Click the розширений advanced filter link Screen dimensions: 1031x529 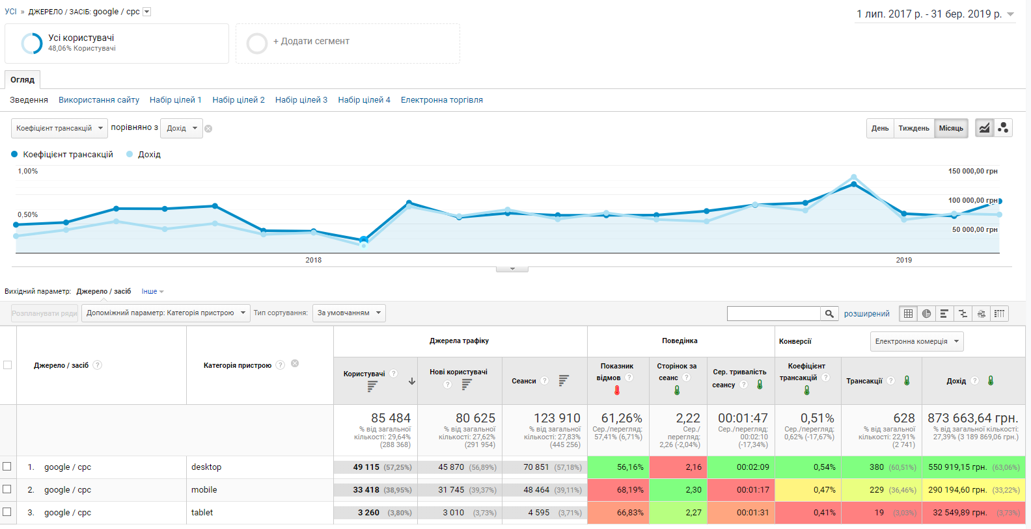point(866,314)
